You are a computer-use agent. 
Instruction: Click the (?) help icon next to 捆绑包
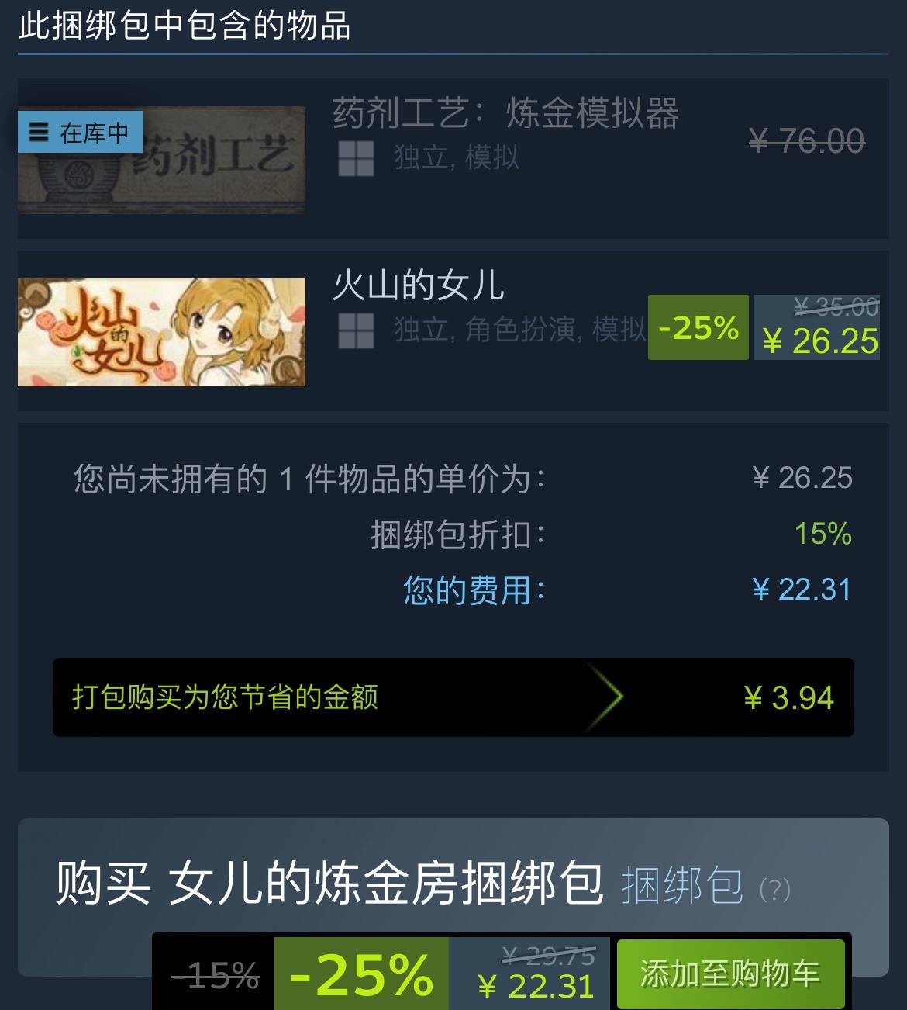(x=774, y=889)
